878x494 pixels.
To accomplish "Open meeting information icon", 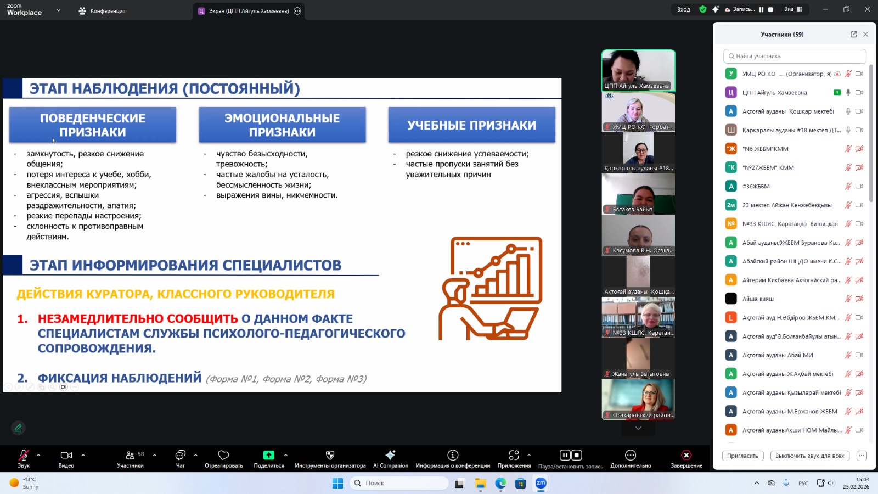I will point(453,455).
